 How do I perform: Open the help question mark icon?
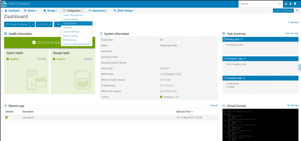pos(295,4)
